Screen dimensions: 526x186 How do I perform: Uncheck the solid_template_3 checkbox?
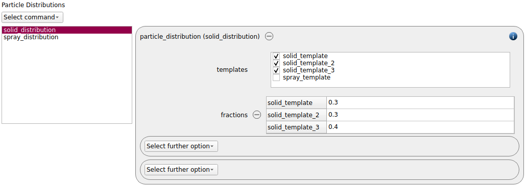(276, 71)
